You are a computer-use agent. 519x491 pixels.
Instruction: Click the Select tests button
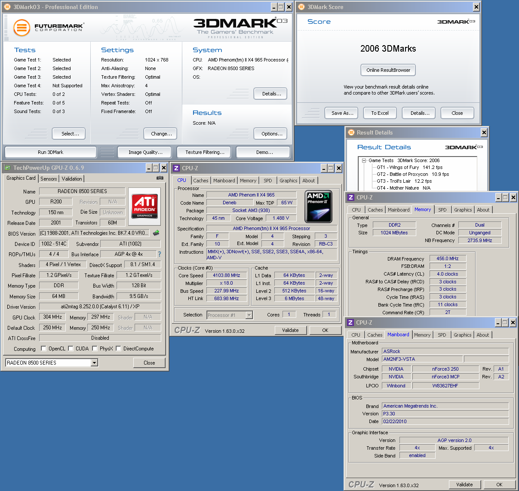coord(69,134)
